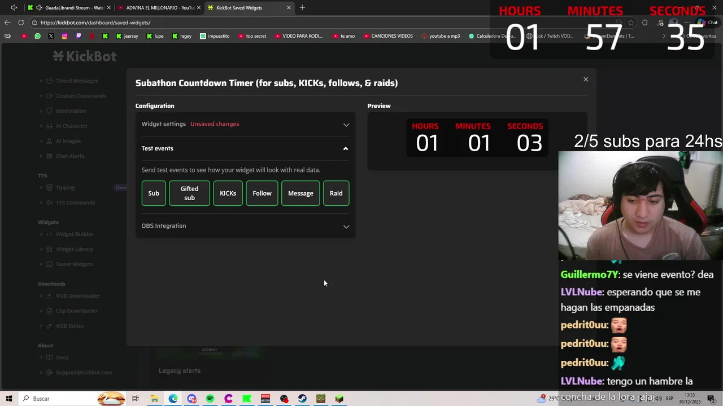The width and height of the screenshot is (723, 406).
Task: Click the Unsaved changes warning text
Action: click(215, 124)
